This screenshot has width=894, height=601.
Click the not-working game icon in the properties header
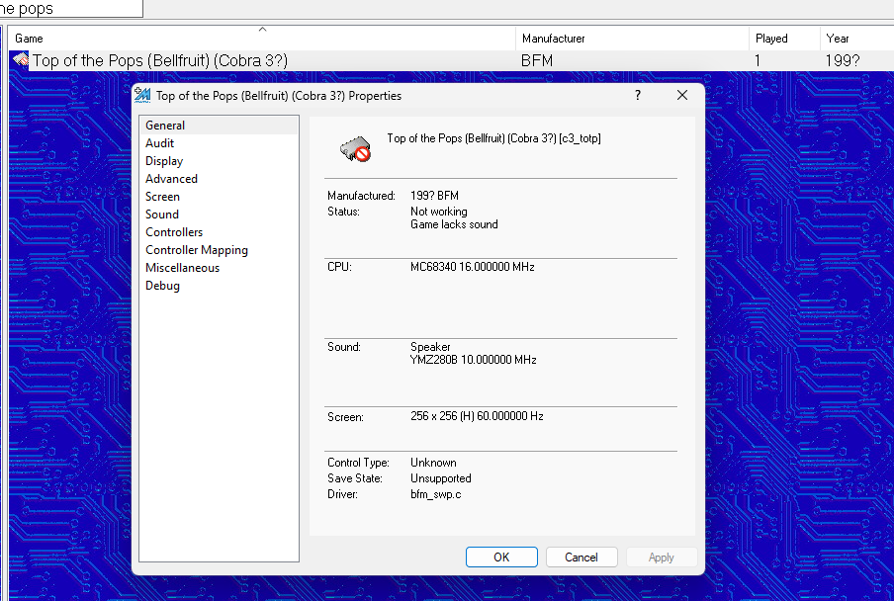[x=355, y=148]
